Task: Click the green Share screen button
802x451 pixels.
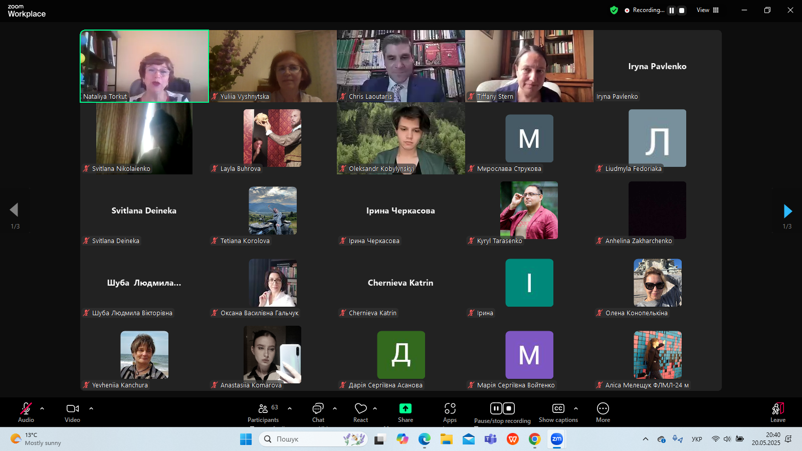Action: 405,409
